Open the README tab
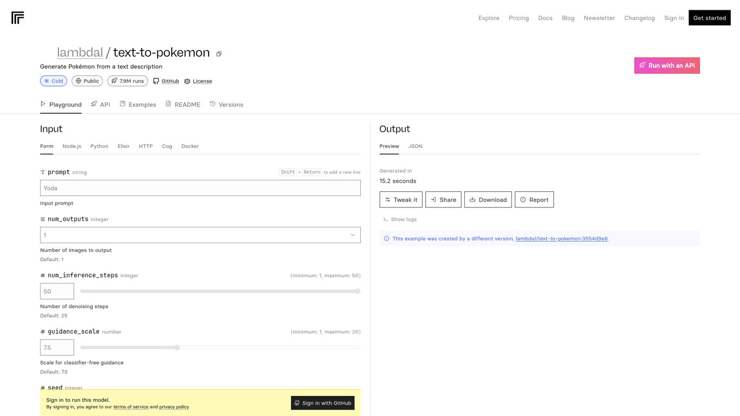 pyautogui.click(x=183, y=105)
